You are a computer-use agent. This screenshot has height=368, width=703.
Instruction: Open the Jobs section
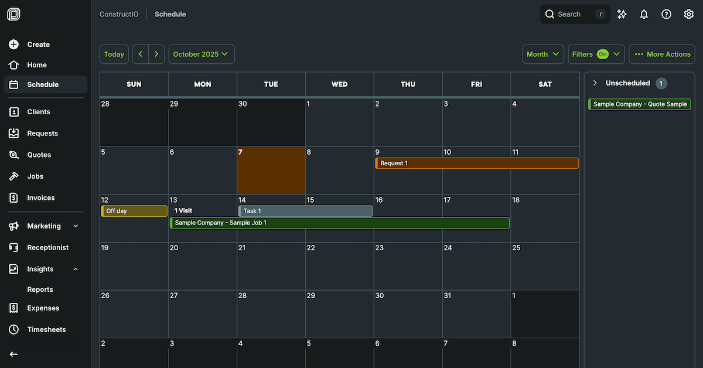35,176
